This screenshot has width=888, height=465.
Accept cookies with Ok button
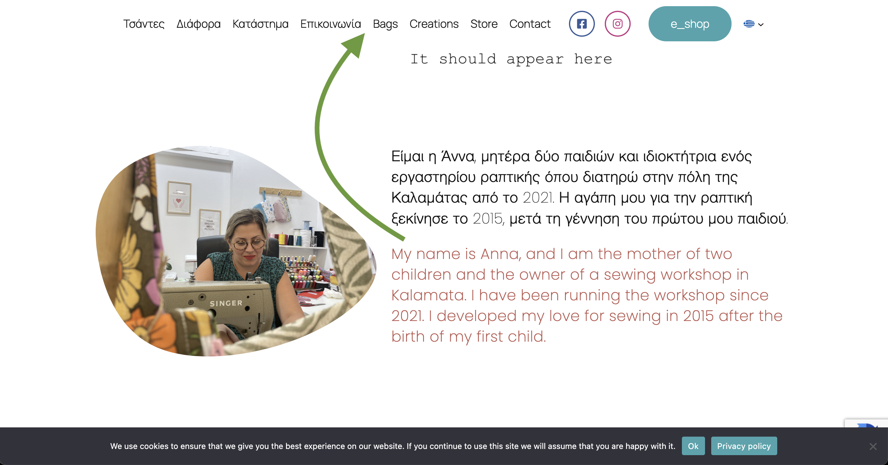coord(693,446)
